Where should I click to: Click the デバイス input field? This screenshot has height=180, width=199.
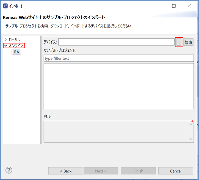116,42
